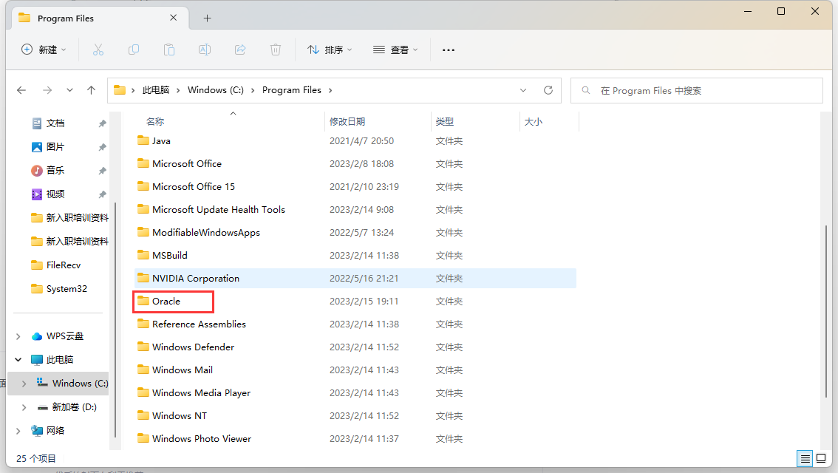Screen dimensions: 838x473
Task: Switch to large thumbnails view icon in status bar
Action: pos(822,458)
